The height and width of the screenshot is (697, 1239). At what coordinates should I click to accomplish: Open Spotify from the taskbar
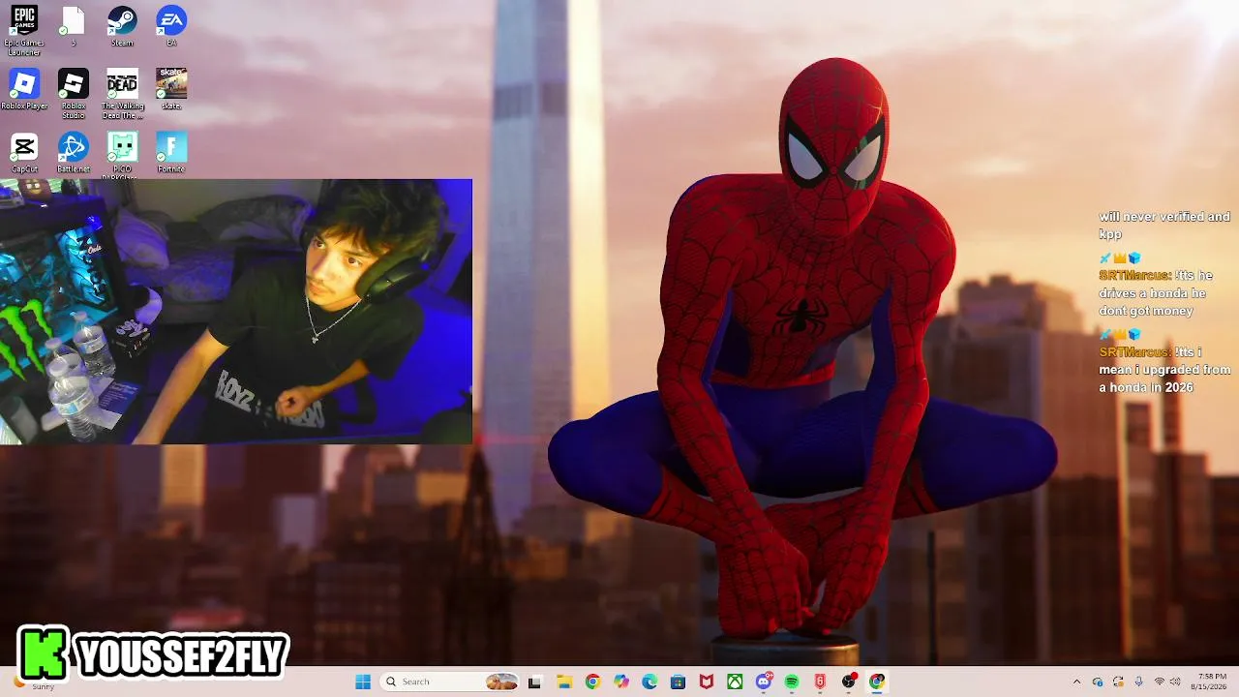(792, 682)
